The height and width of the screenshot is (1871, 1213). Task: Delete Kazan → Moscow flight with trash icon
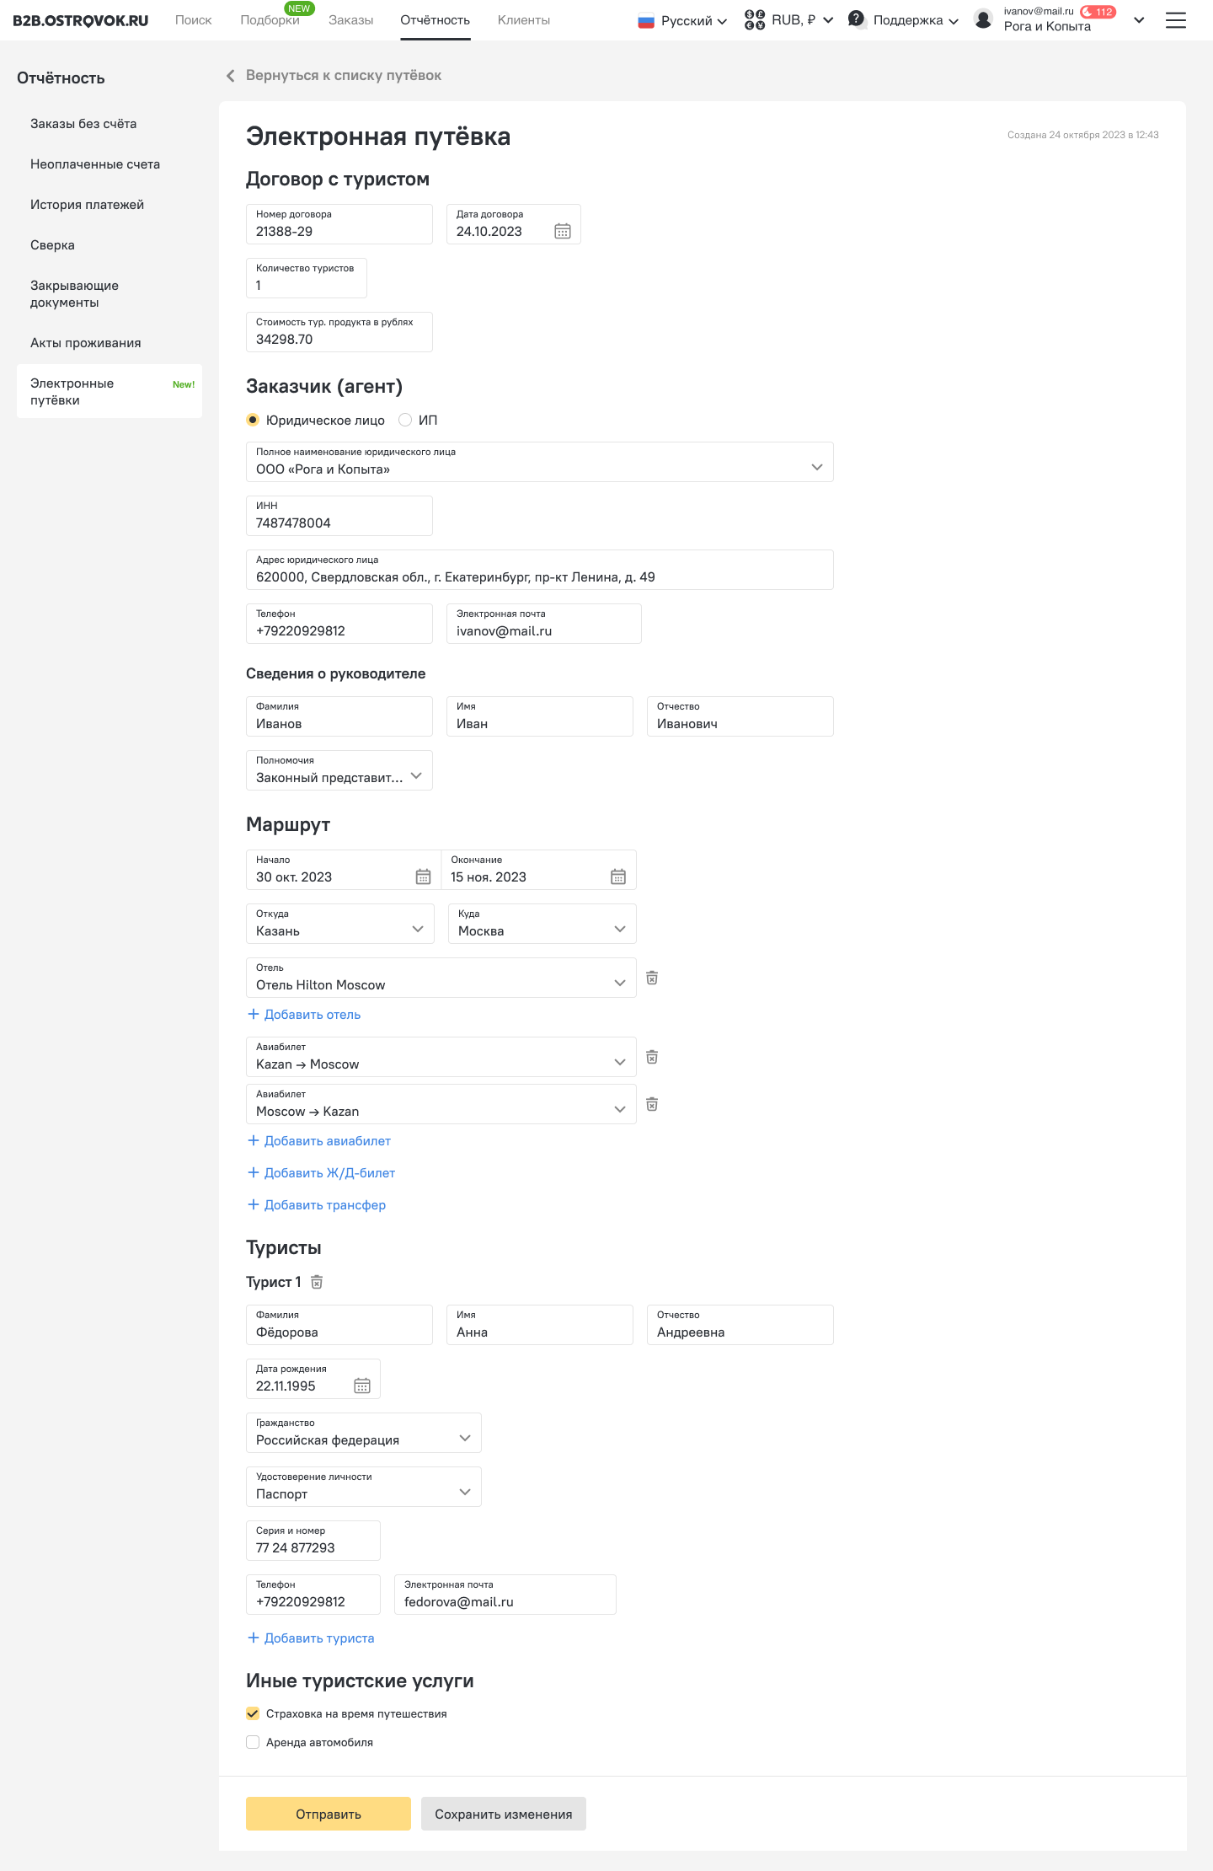click(652, 1057)
